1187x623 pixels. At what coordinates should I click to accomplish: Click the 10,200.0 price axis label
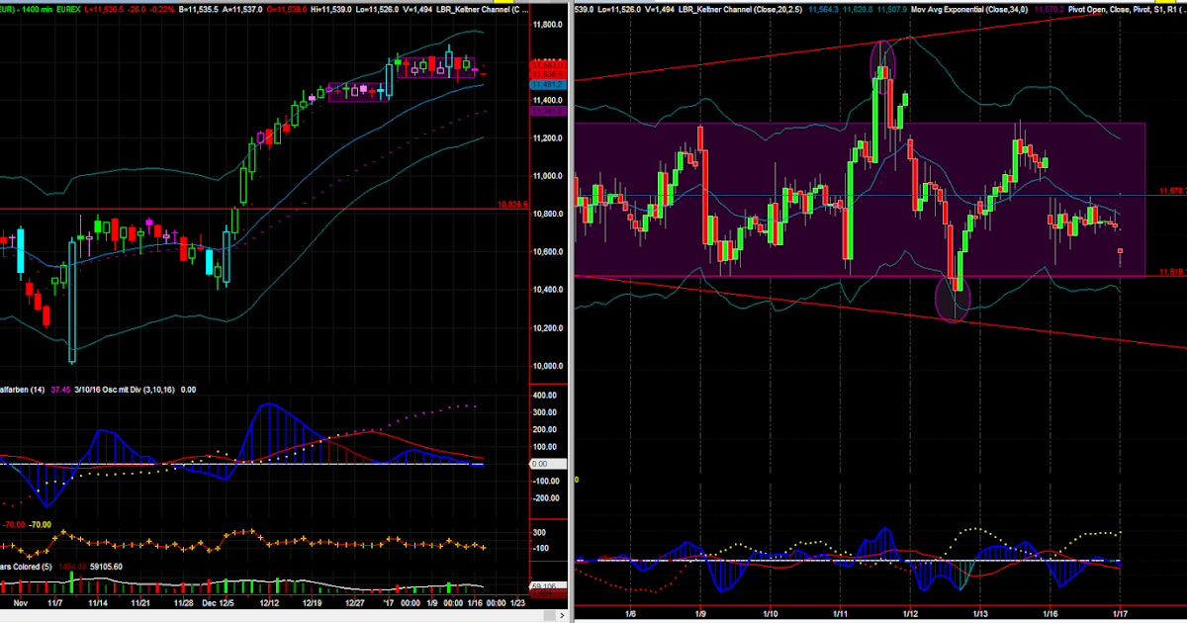(548, 328)
